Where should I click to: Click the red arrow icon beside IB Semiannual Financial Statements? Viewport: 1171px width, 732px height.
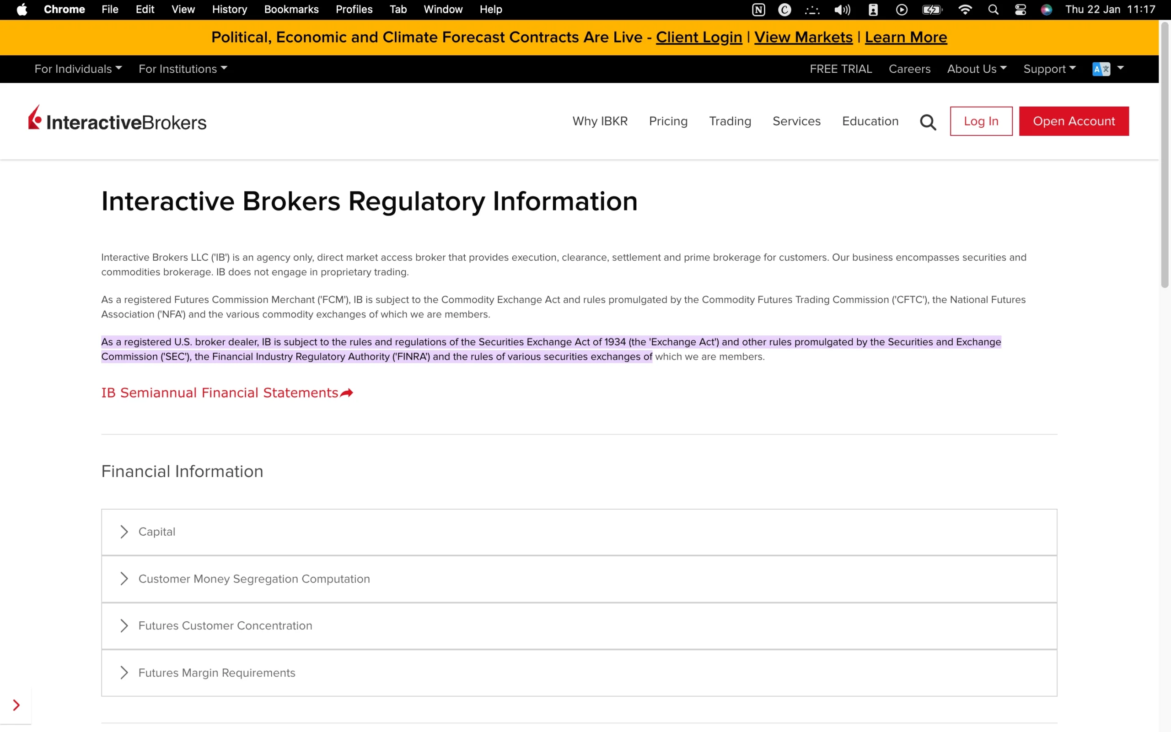(346, 393)
